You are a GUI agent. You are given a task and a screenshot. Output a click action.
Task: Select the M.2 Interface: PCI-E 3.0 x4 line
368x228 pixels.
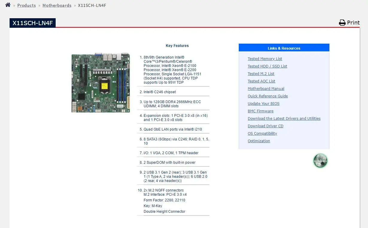coord(165,195)
